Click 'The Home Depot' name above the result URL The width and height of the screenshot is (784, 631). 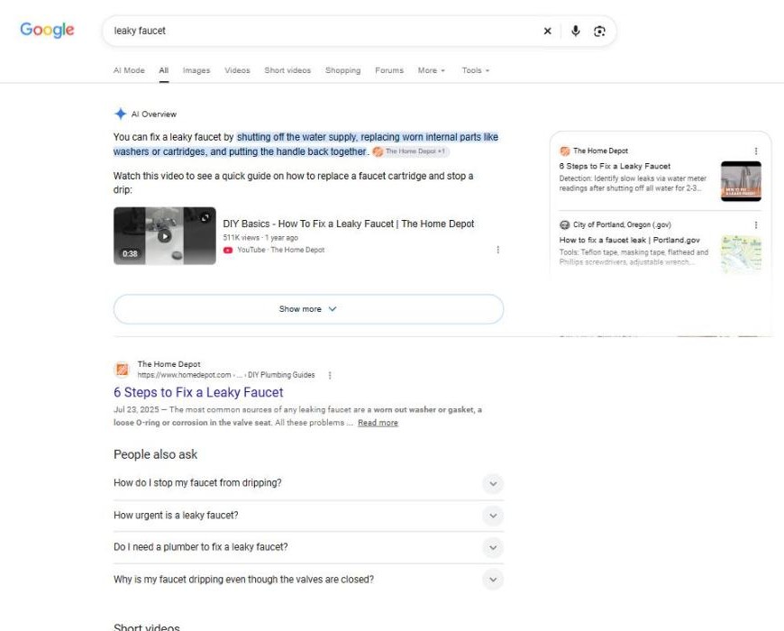pyautogui.click(x=169, y=364)
